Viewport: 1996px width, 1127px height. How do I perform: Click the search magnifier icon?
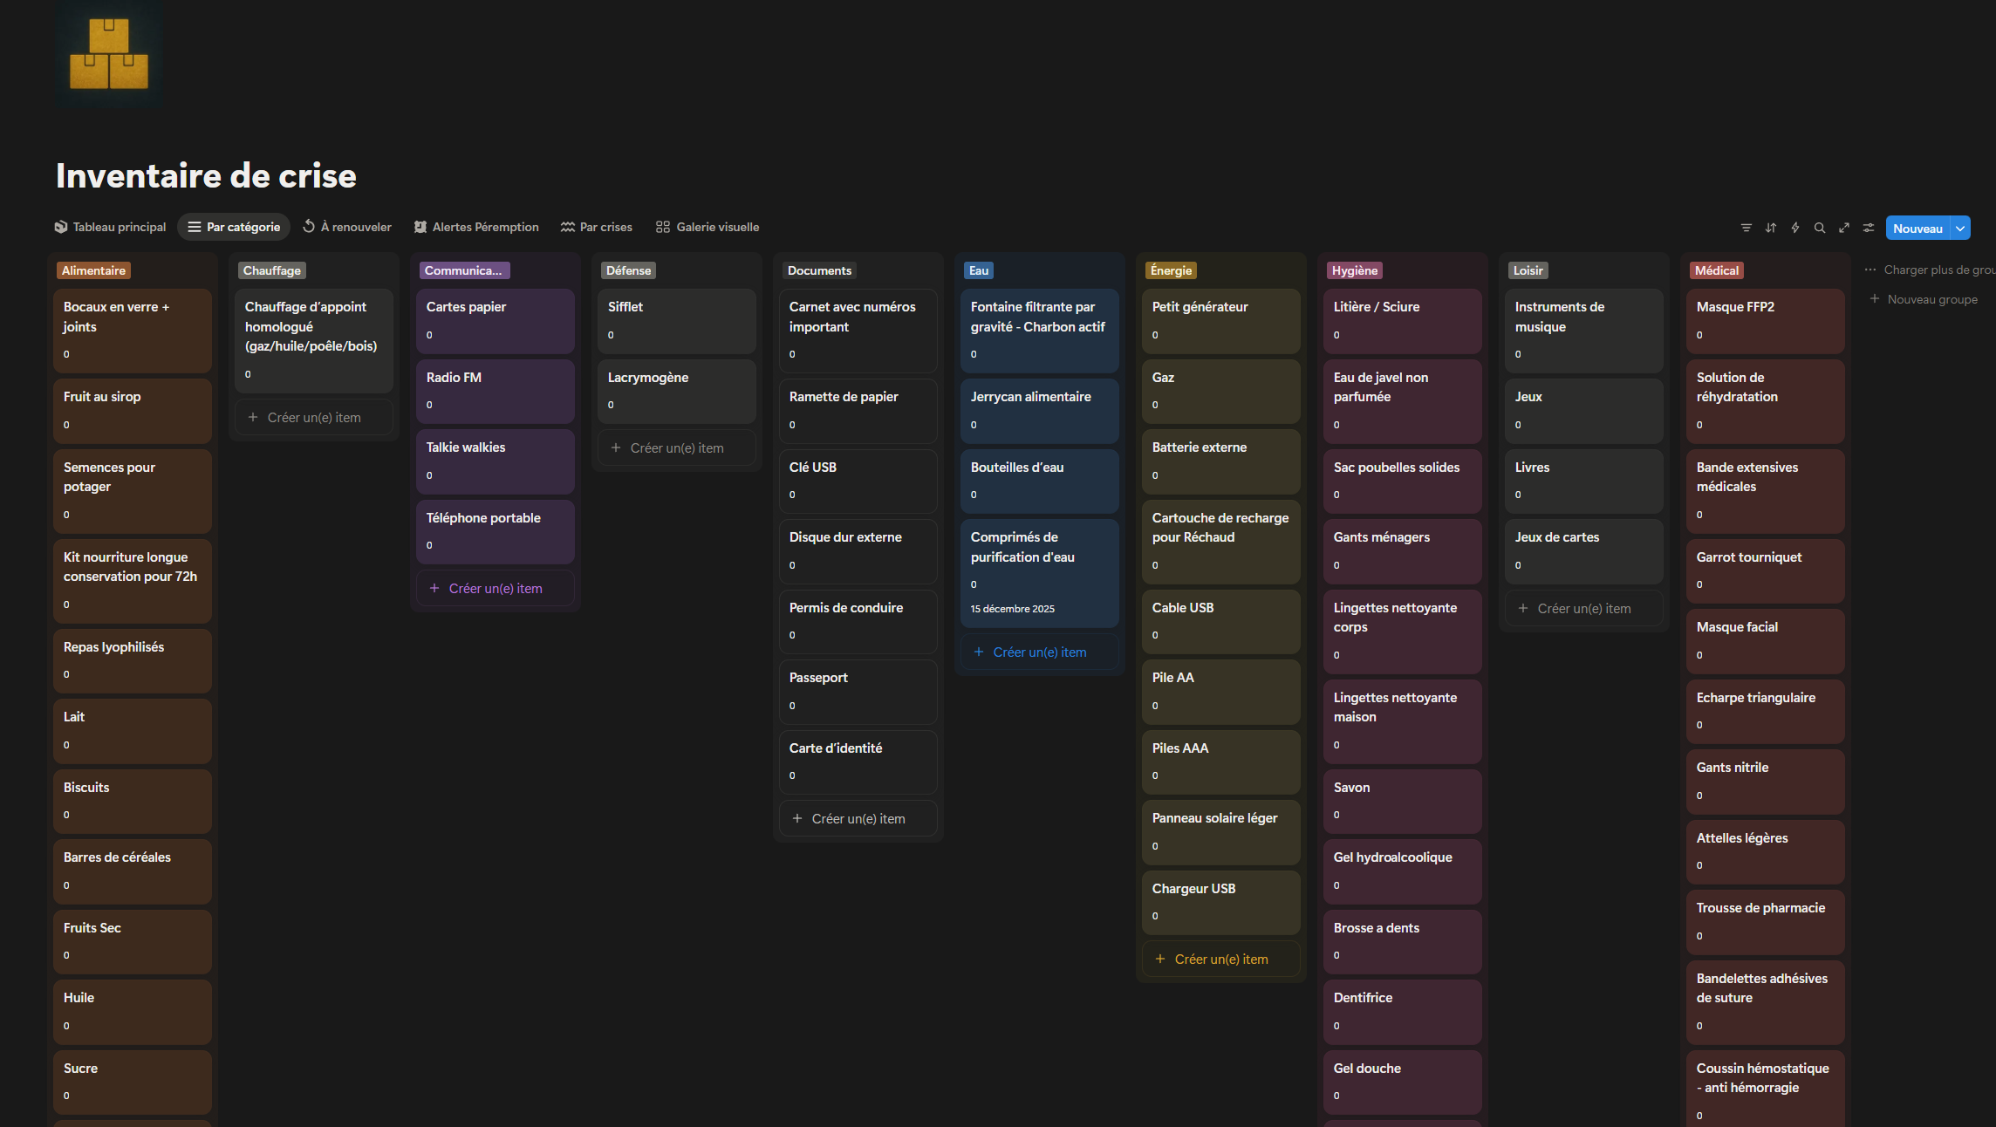click(1819, 228)
